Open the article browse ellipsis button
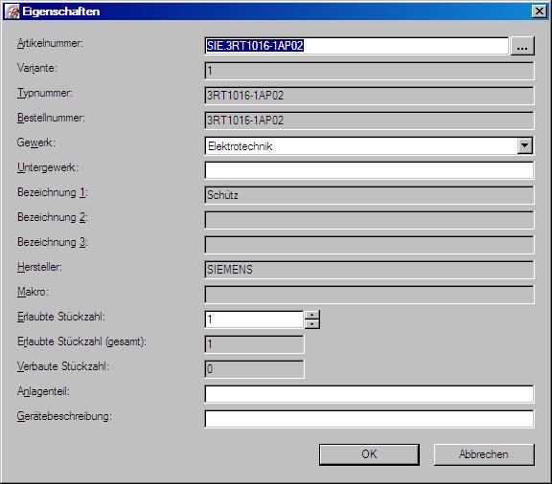552x484 pixels. (522, 46)
